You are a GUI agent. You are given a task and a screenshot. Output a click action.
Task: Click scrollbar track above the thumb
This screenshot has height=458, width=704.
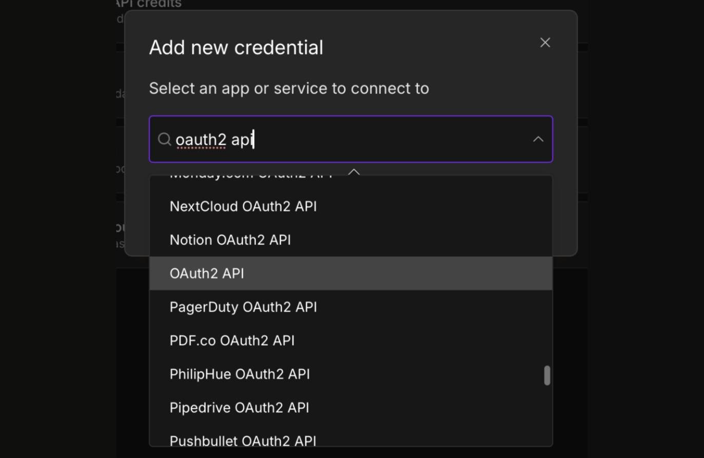point(547,272)
